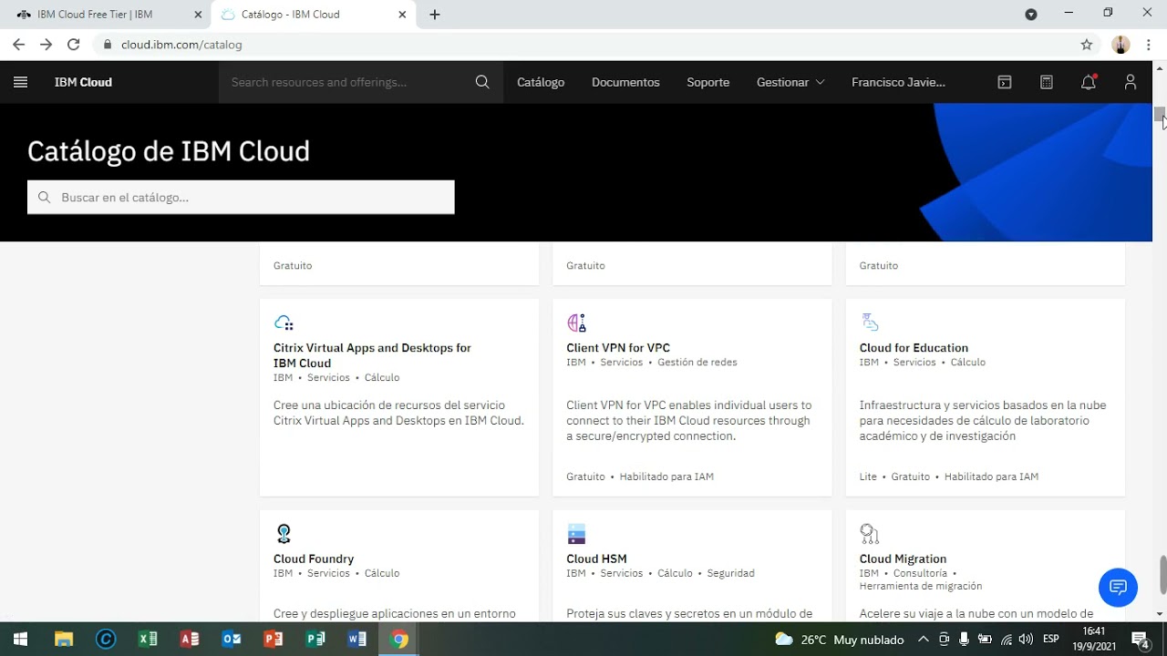The width and height of the screenshot is (1167, 656).
Task: Click the IBM Cloud logo text
Action: click(x=83, y=82)
